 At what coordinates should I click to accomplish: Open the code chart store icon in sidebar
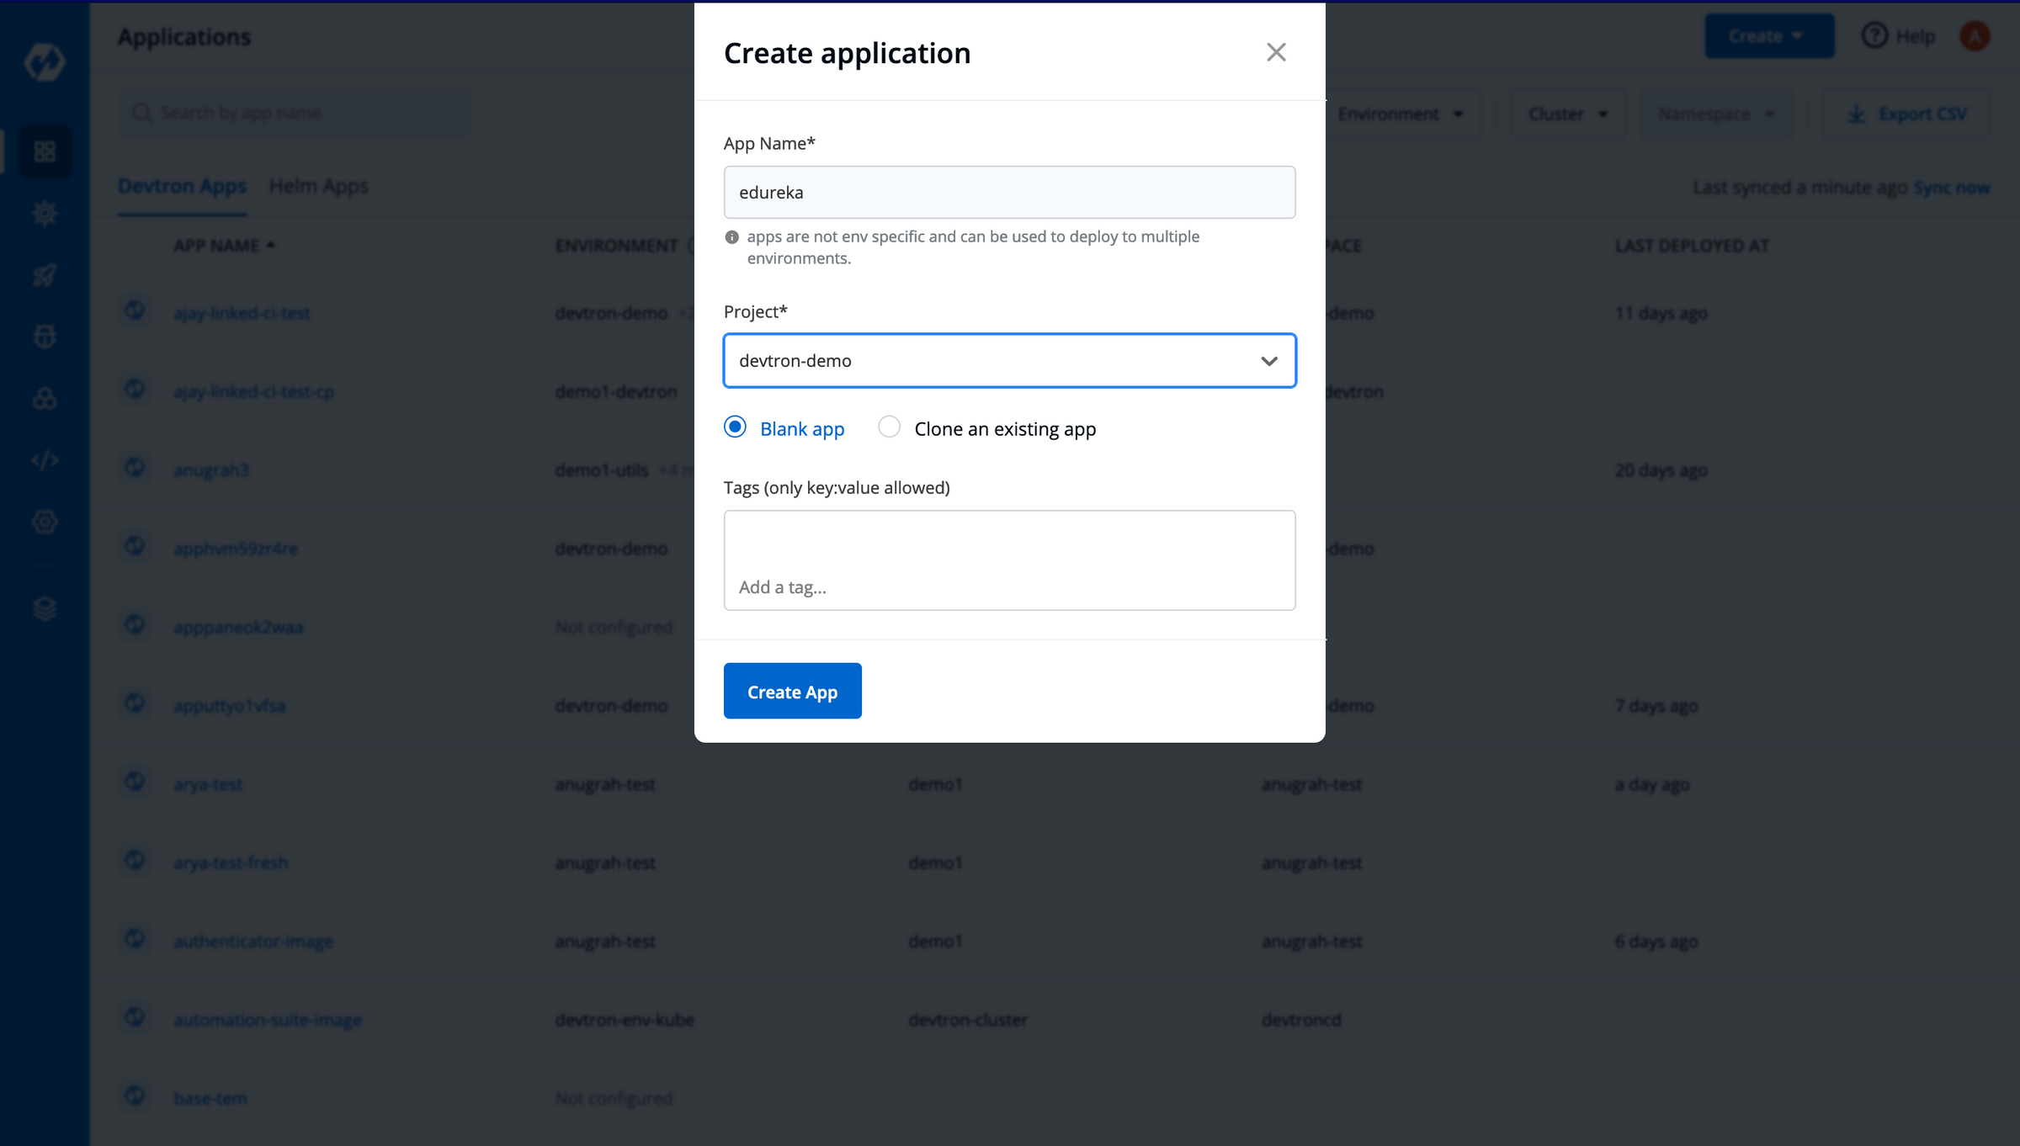click(x=45, y=459)
